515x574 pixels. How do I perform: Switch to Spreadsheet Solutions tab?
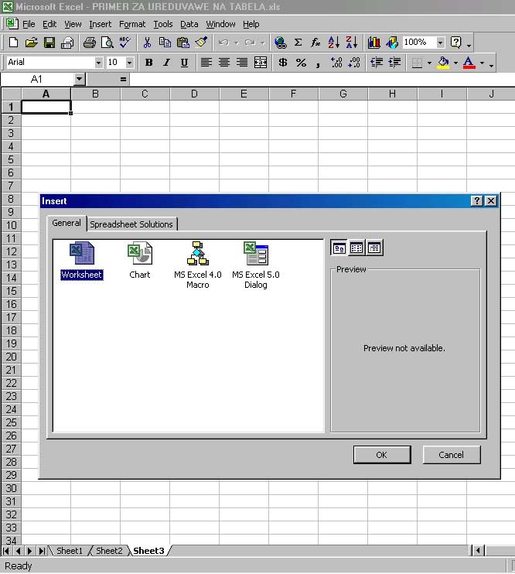(x=131, y=224)
